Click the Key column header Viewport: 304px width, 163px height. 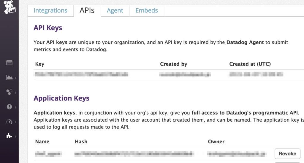coord(40,64)
